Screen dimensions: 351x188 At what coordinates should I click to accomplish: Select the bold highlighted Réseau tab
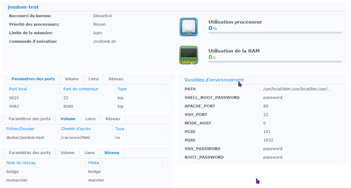pyautogui.click(x=112, y=153)
